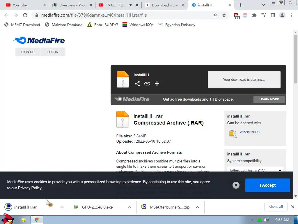Viewport: 298px width, 224px height.
Task: Open the Windows (your OS) compatibility dropdown
Action: 255,170
